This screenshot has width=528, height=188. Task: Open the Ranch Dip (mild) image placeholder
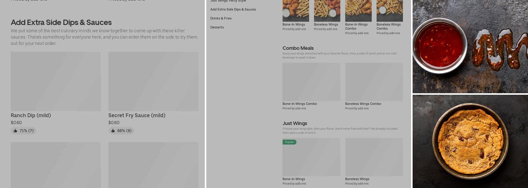pyautogui.click(x=56, y=81)
